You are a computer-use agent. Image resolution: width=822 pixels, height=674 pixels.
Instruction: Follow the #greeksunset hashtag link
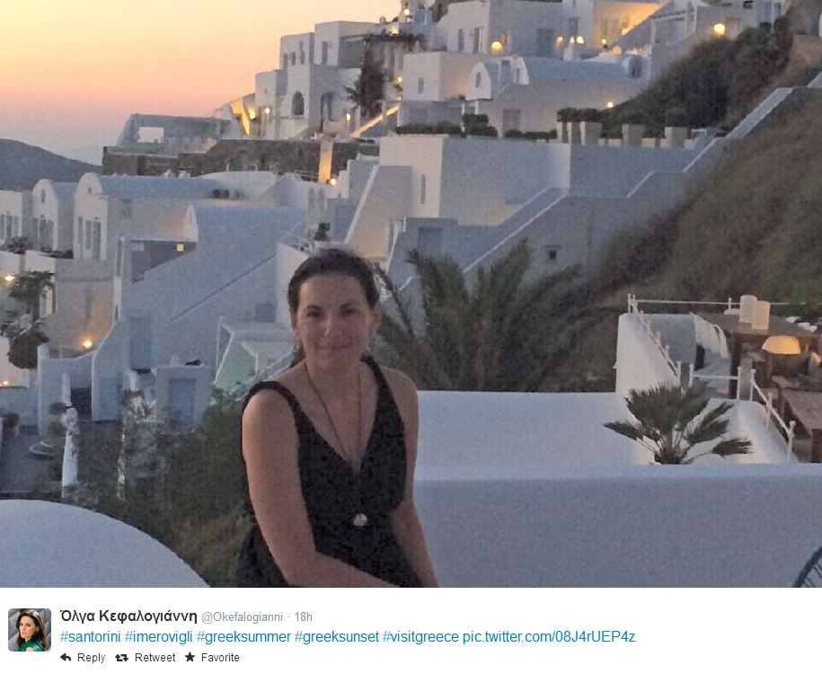[336, 637]
